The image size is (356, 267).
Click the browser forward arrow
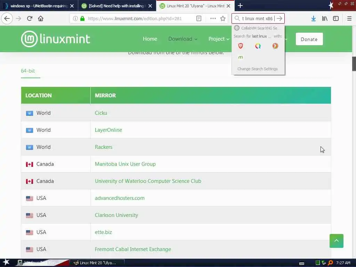[19, 18]
